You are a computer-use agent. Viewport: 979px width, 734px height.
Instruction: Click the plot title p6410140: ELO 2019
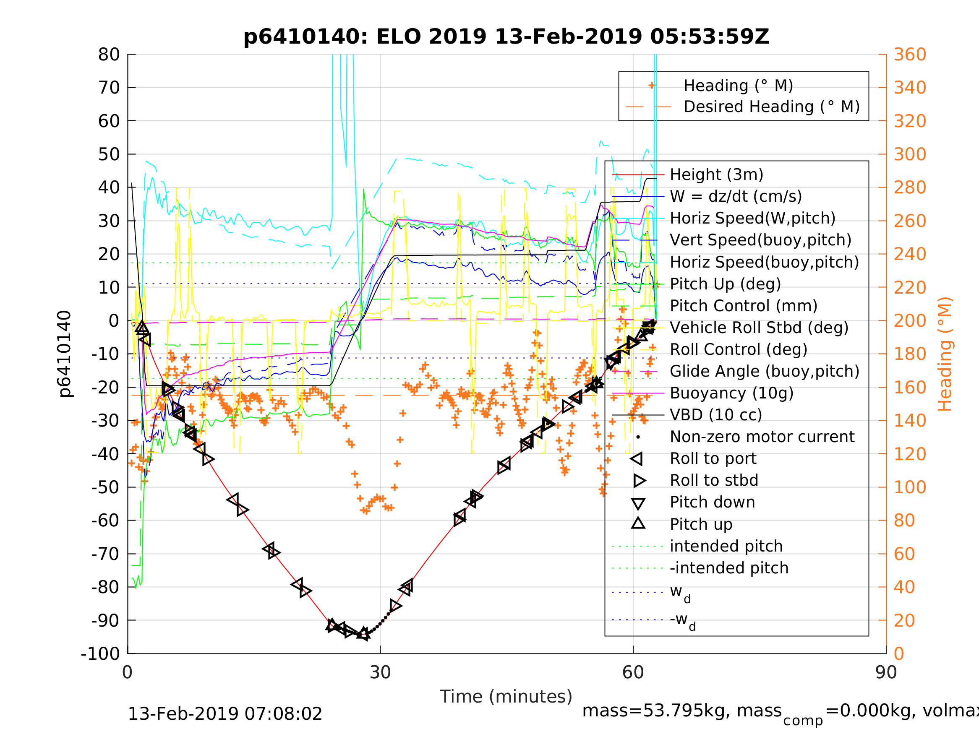pyautogui.click(x=506, y=37)
